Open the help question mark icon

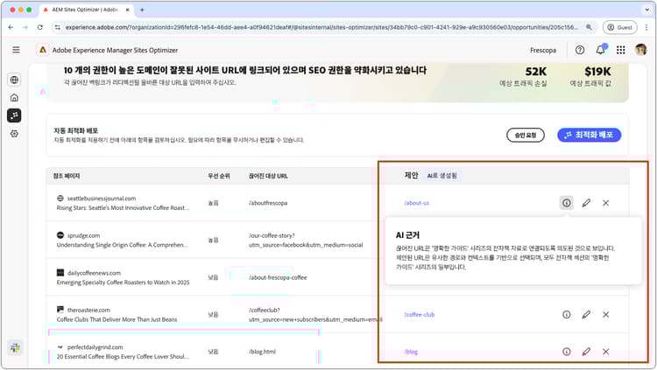coord(580,50)
